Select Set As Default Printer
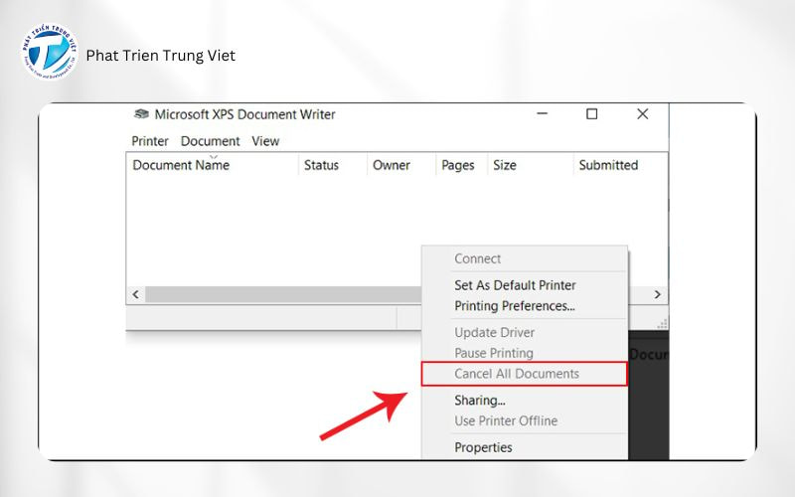 point(515,285)
